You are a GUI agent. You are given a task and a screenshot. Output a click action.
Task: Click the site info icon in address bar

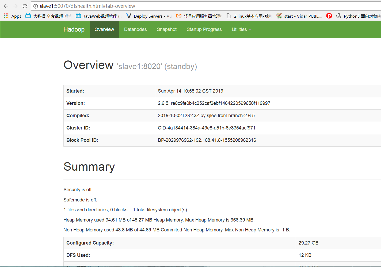pos(36,6)
